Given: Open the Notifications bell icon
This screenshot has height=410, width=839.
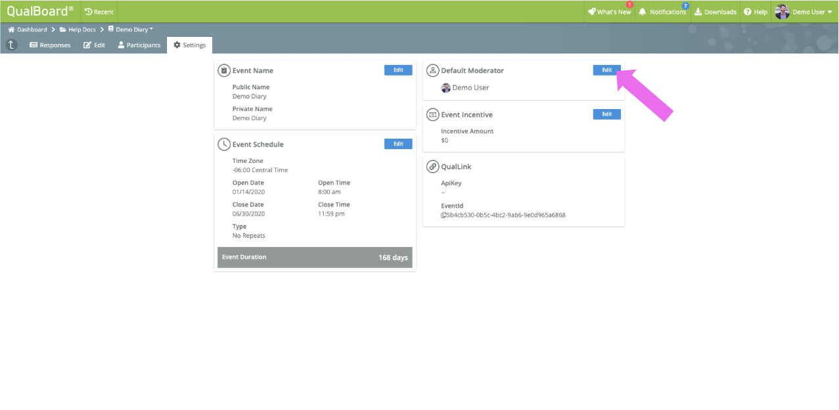Looking at the screenshot, I should click(643, 12).
